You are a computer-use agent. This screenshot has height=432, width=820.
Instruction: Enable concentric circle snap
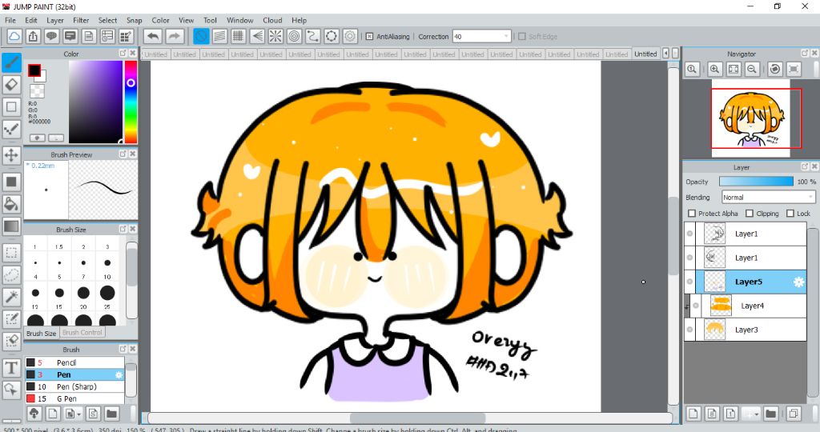295,37
